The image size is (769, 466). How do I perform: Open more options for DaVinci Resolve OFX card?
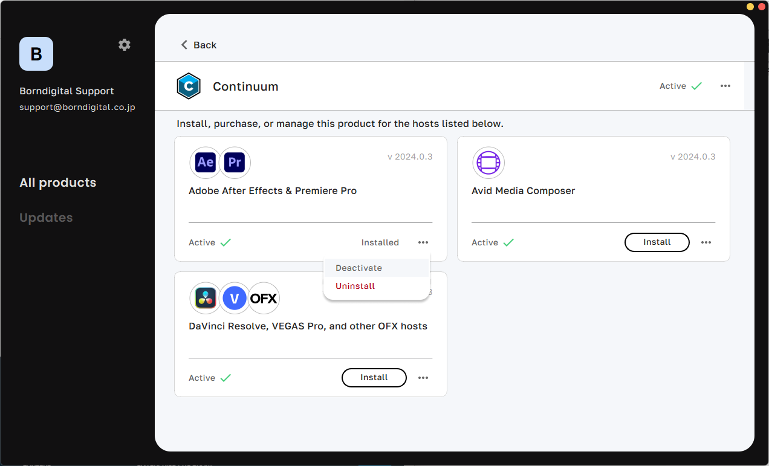click(x=423, y=378)
